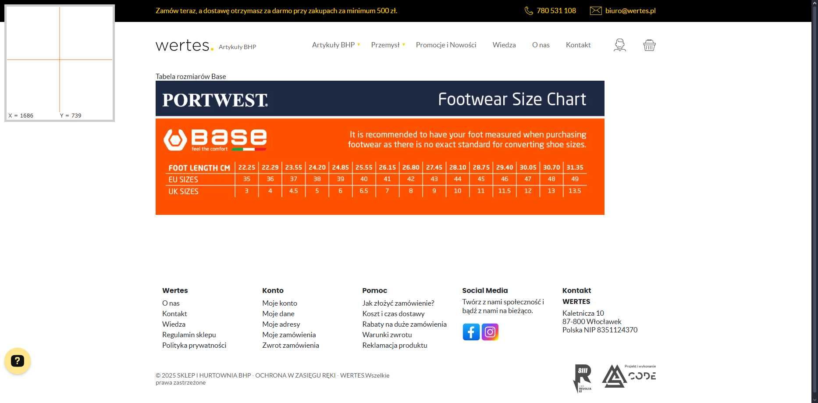Open the Instagram social icon
The width and height of the screenshot is (818, 403).
point(490,332)
